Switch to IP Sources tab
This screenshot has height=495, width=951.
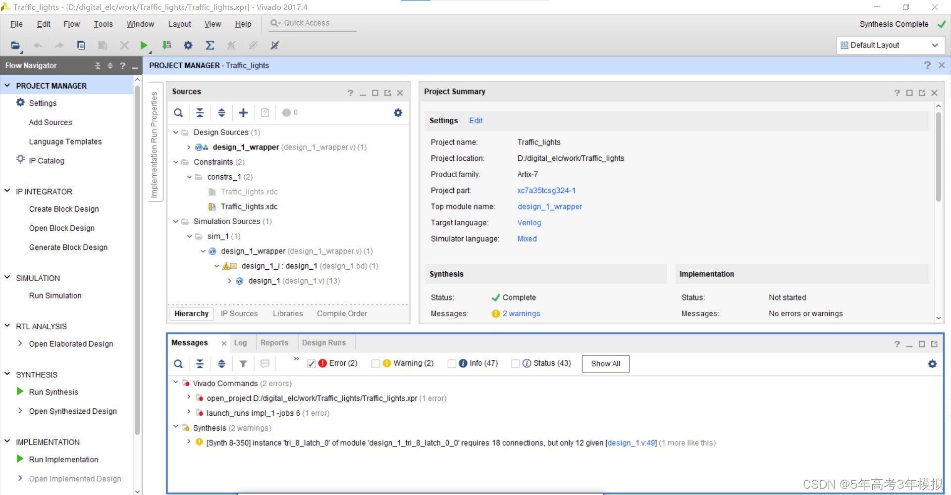239,313
